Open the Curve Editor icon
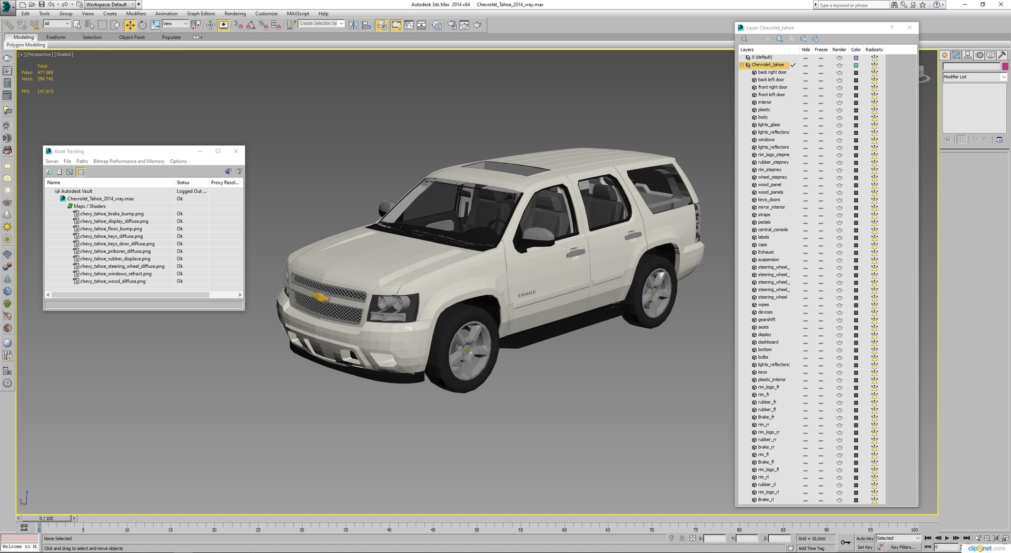The image size is (1011, 553). click(x=409, y=25)
